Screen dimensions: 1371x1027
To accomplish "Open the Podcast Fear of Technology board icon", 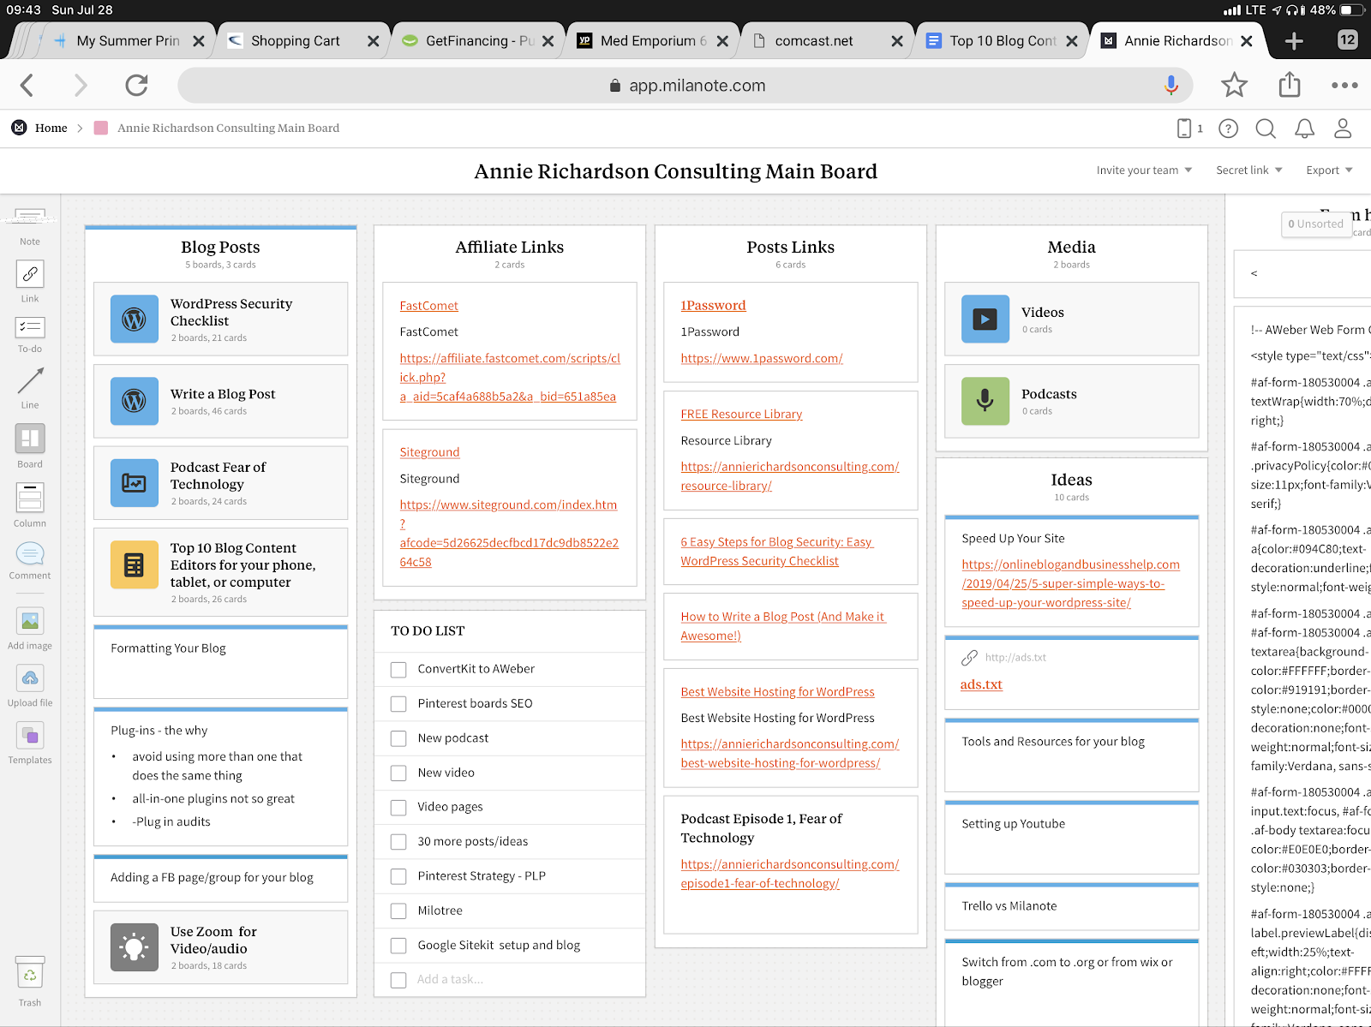I will click(x=135, y=482).
